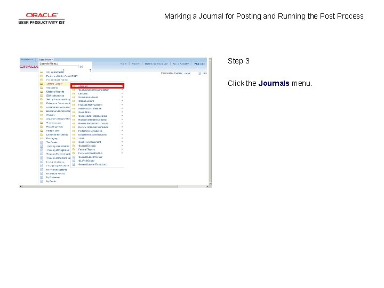Expand the Journals submenu arrow
This screenshot has width=384, height=288.
click(122, 86)
